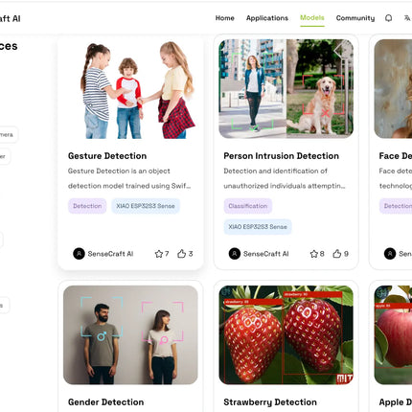412x412 pixels.
Task: Open the Strawberry Detection title link
Action: tap(270, 402)
